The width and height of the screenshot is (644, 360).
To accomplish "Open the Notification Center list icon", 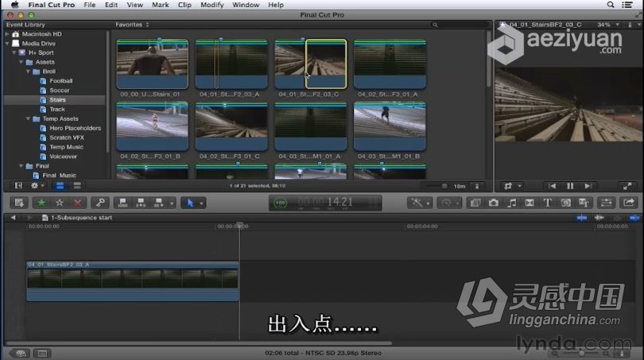I will [627, 5].
